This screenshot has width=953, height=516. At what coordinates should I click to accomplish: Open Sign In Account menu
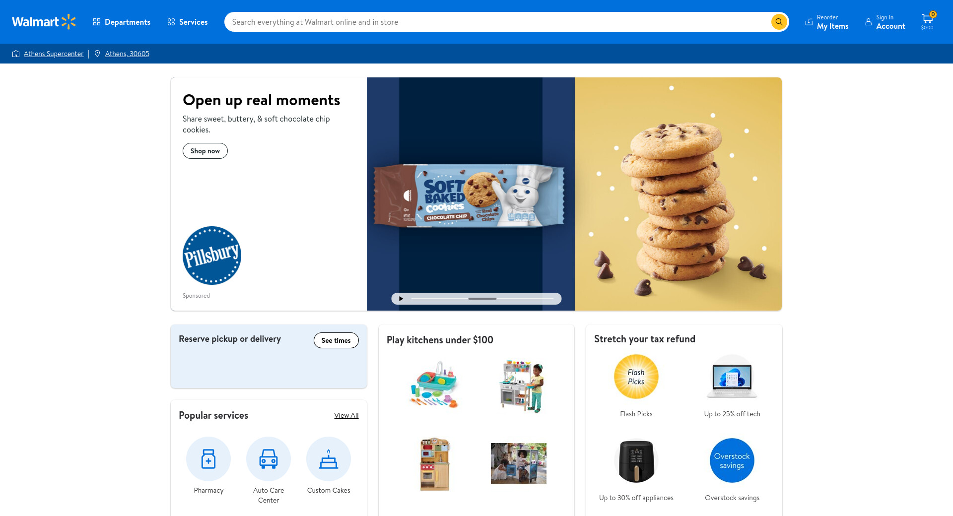click(x=885, y=22)
